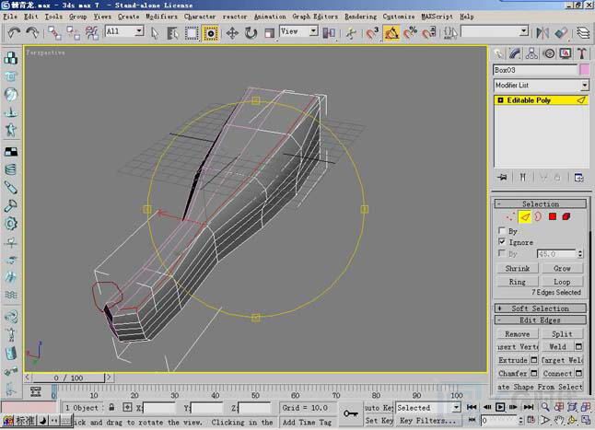This screenshot has width=595, height=430.
Task: Click the Play Animation button
Action: coord(500,407)
